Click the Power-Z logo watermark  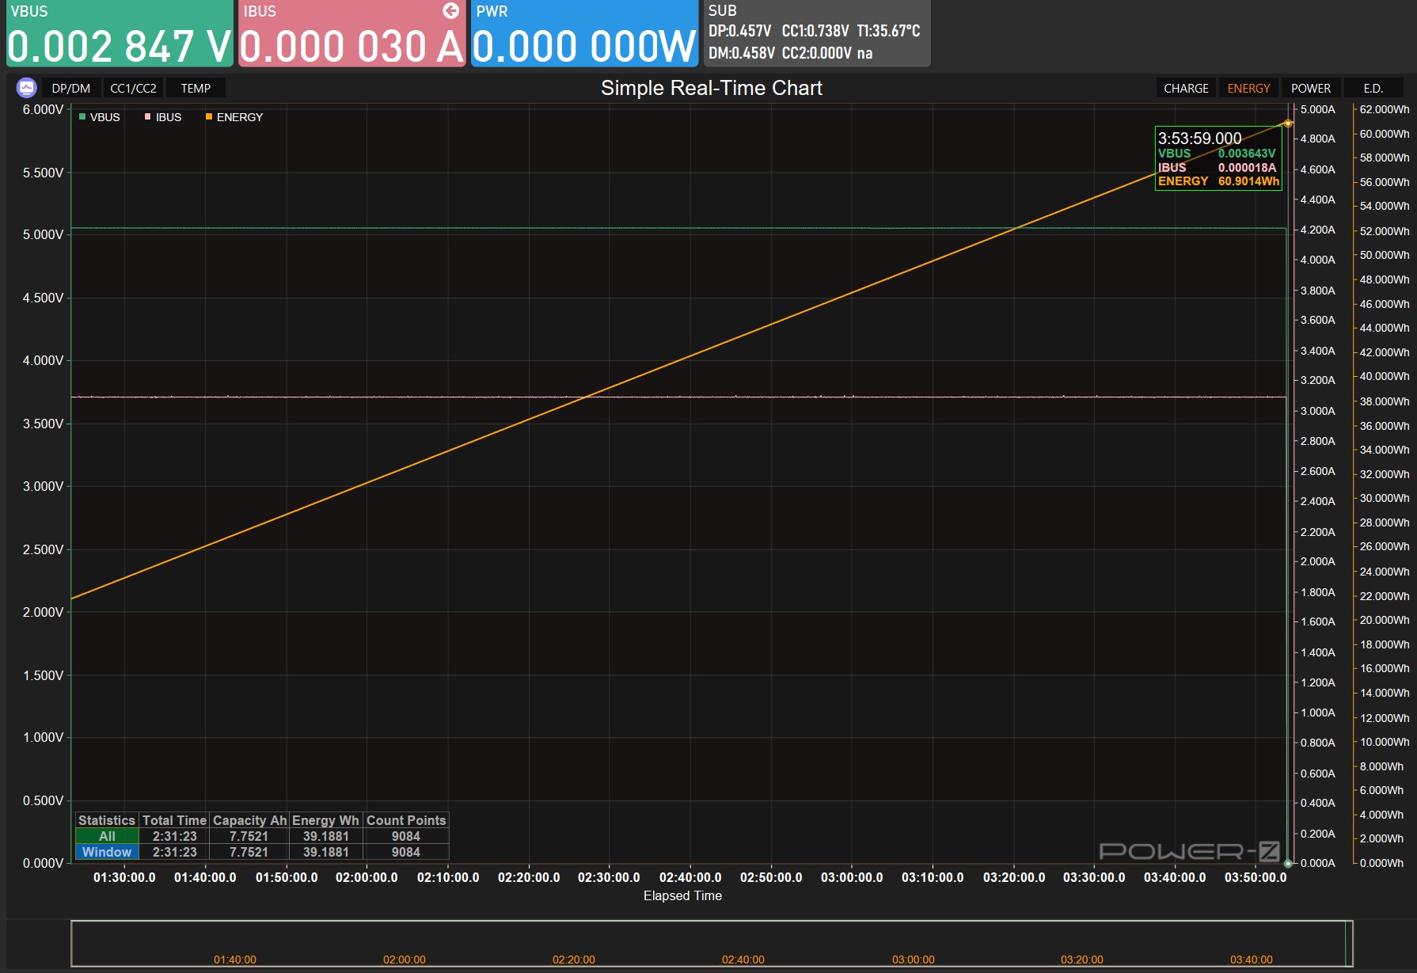tap(1190, 851)
